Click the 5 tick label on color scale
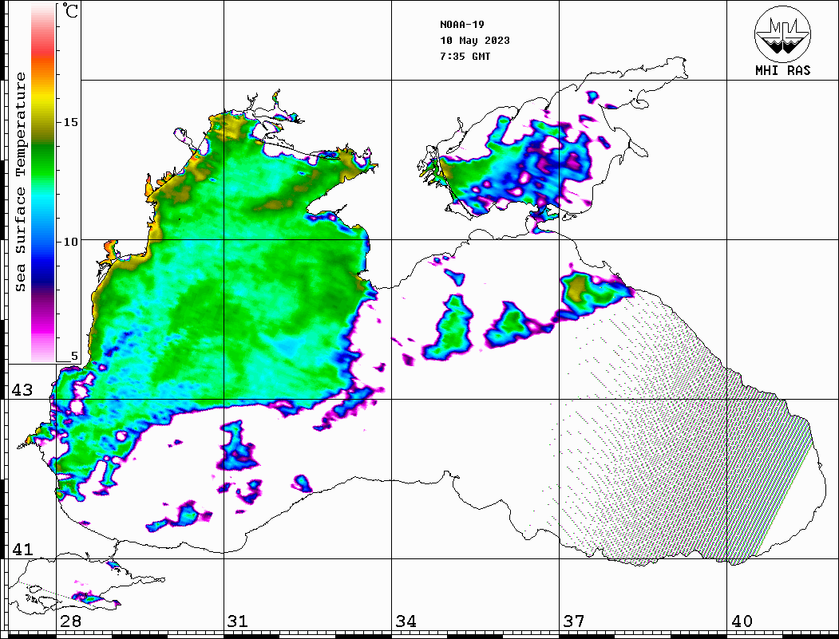Screen dimensions: 839x639 click(x=74, y=357)
